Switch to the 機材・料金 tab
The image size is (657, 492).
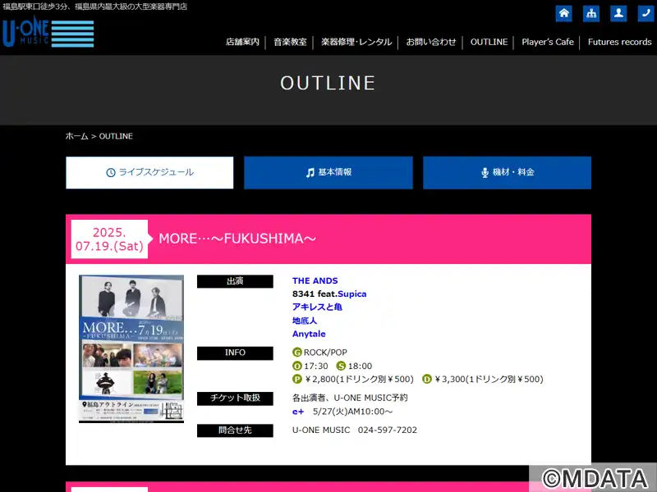(507, 172)
